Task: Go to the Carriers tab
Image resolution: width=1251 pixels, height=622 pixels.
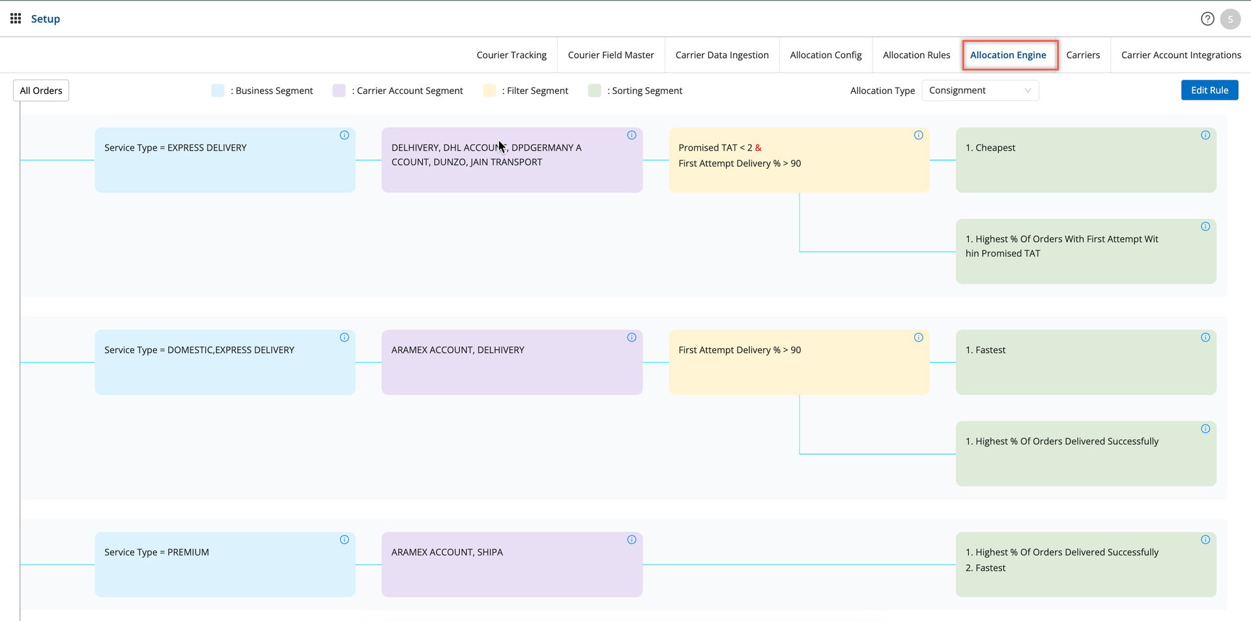Action: coord(1082,55)
